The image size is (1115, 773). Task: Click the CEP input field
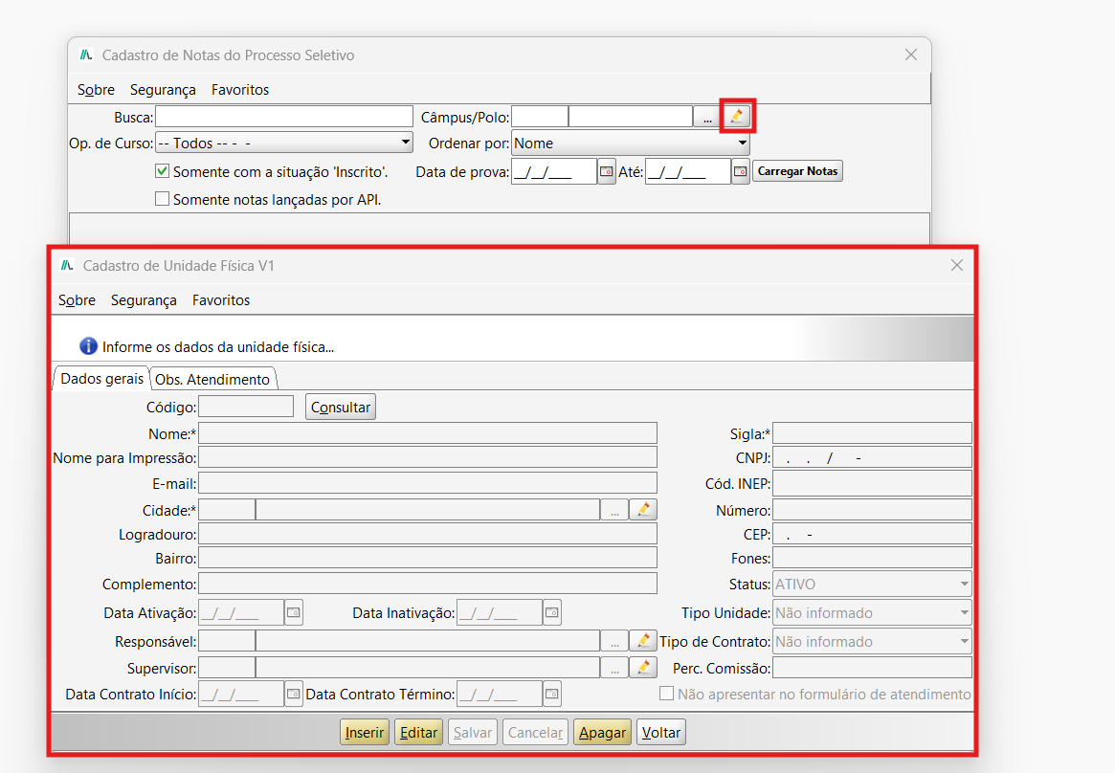click(873, 534)
